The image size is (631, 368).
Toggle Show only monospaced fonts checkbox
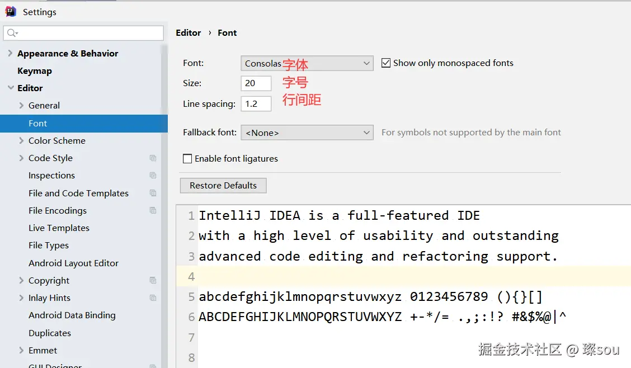[x=385, y=63]
